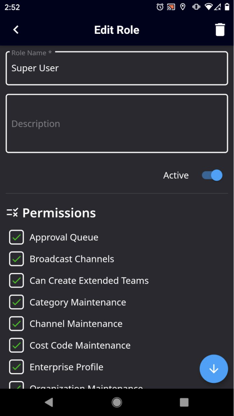Turn off the Active toggle switch

click(212, 175)
